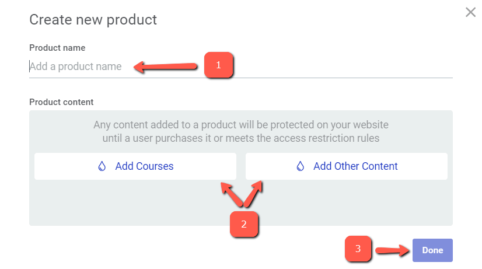Click the Add Other Content button
The height and width of the screenshot is (269, 482).
point(347,166)
